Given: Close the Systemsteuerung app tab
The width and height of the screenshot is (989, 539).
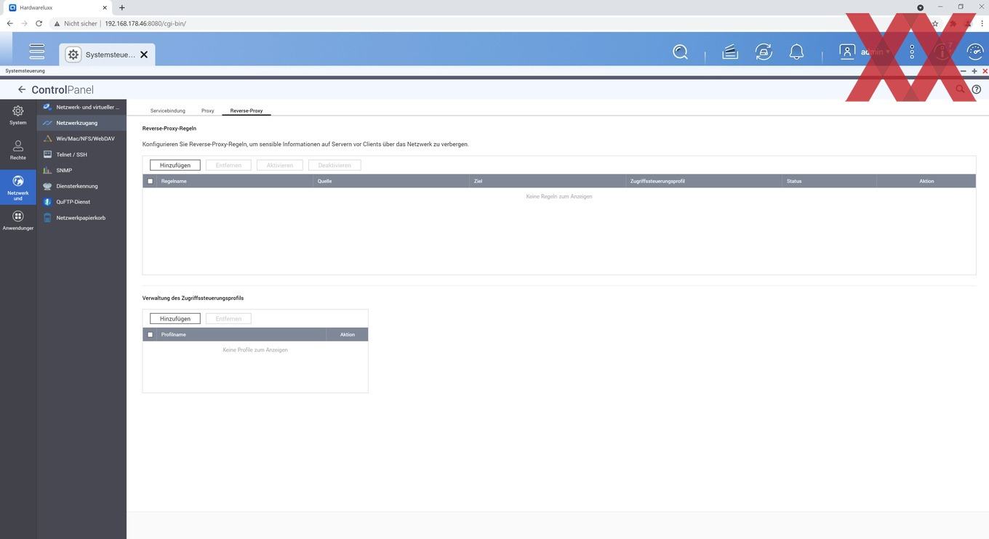Looking at the screenshot, I should (x=144, y=54).
